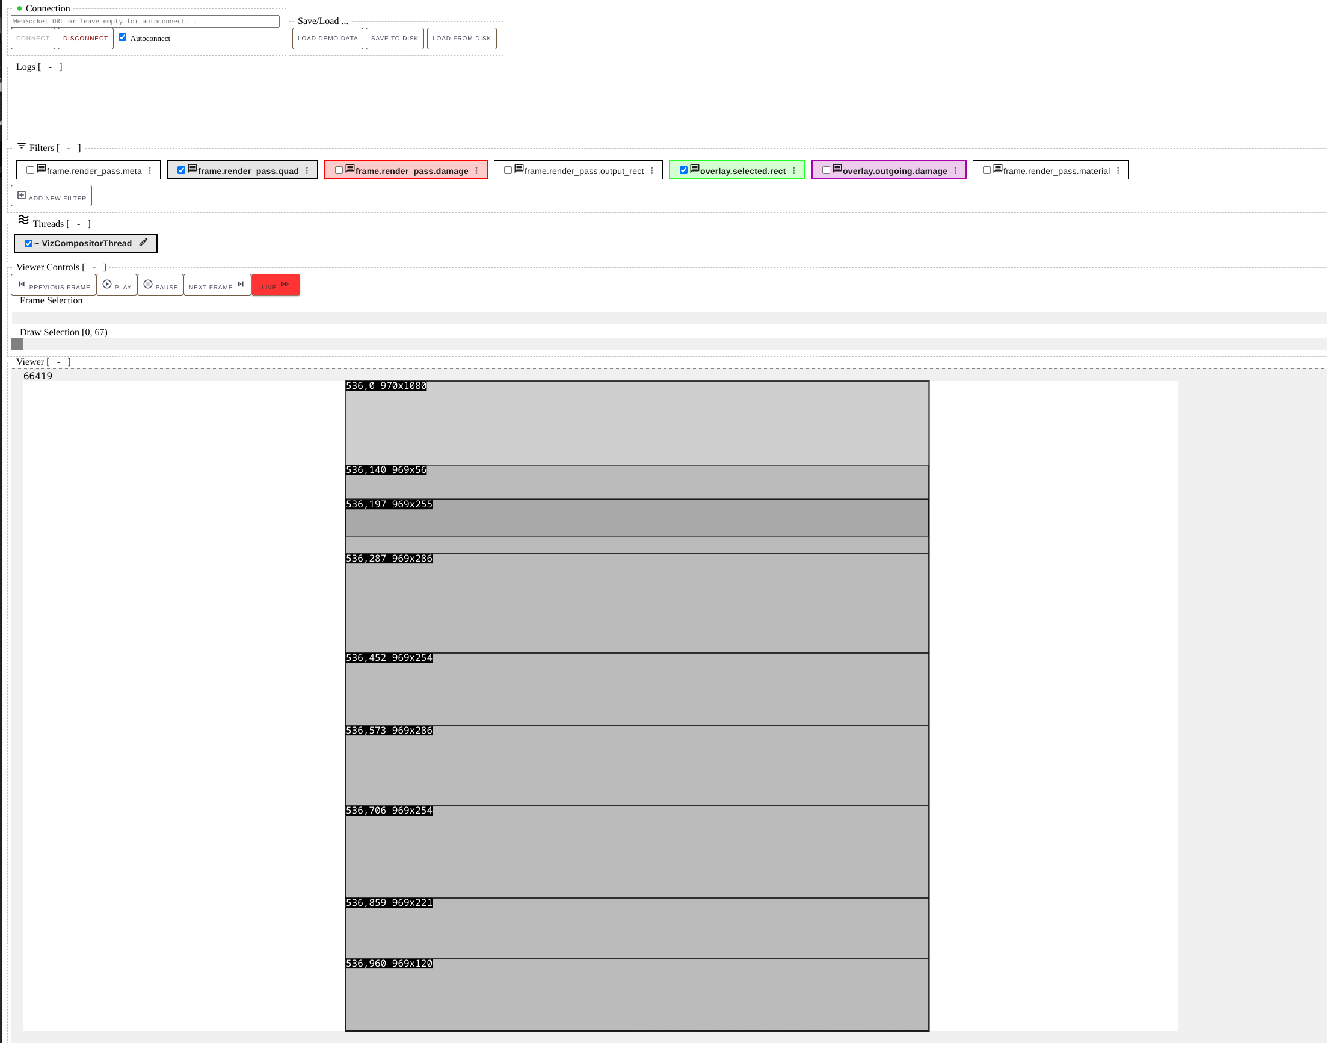Viewport: 1327px width, 1043px height.
Task: Open options menu for frame.render_pass.damage
Action: (476, 171)
